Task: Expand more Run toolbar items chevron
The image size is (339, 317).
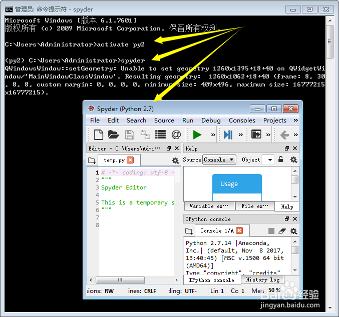Action: 213,135
